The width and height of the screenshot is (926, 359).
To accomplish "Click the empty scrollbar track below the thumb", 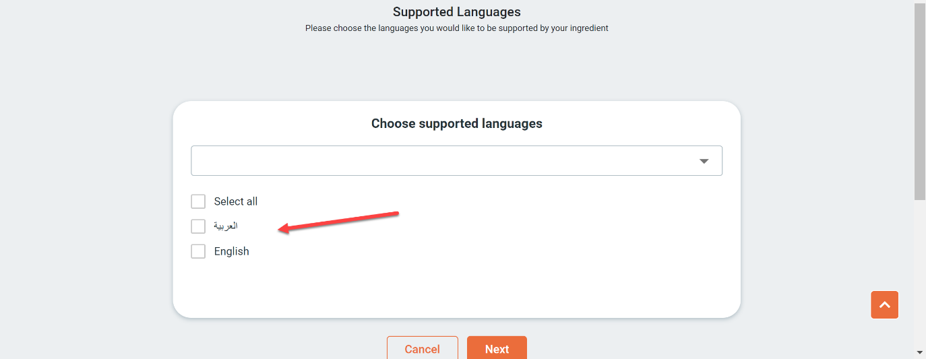I will (920, 273).
